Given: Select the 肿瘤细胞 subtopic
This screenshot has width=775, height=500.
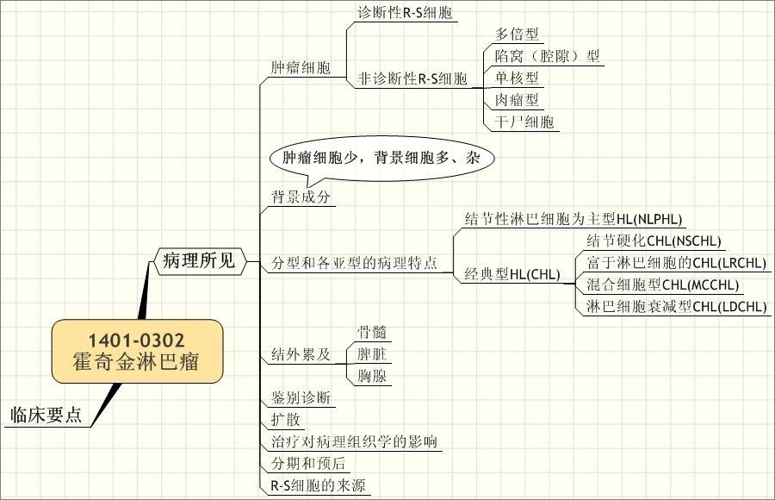Looking at the screenshot, I should pyautogui.click(x=301, y=67).
